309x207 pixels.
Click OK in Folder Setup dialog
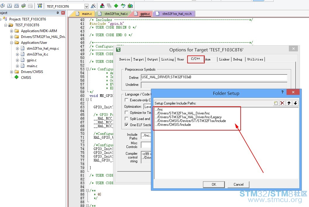pos(214,184)
